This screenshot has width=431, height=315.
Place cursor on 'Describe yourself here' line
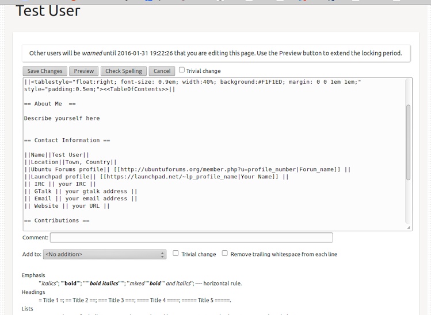[x=62, y=118]
